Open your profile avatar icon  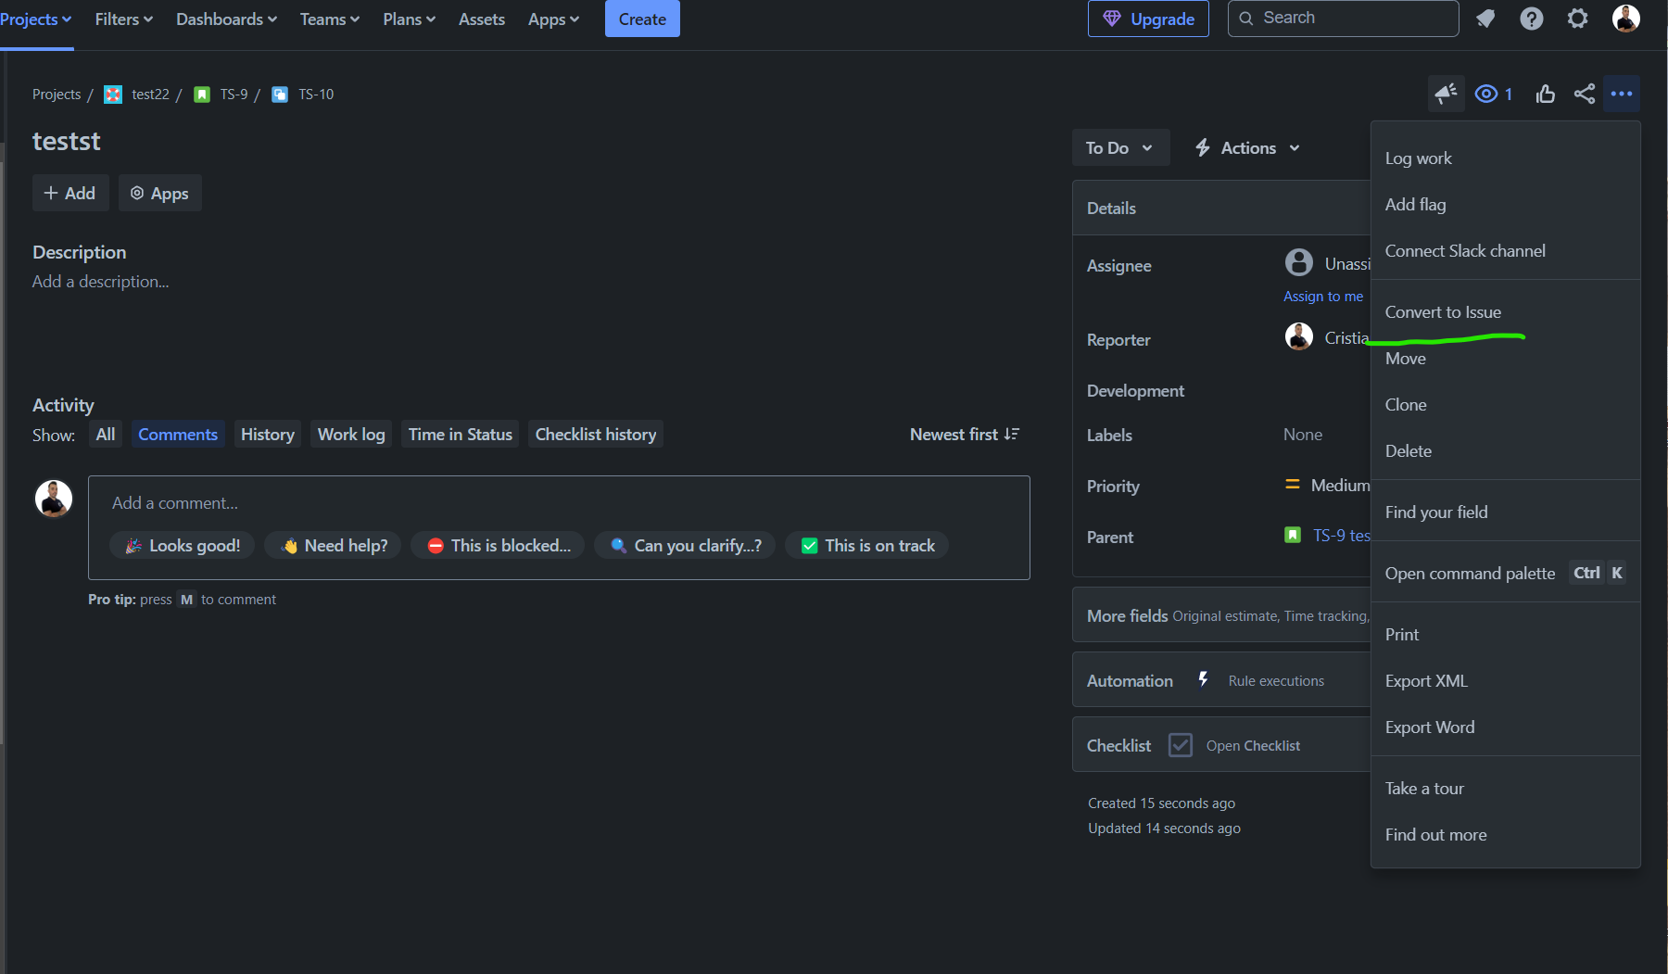1625,19
